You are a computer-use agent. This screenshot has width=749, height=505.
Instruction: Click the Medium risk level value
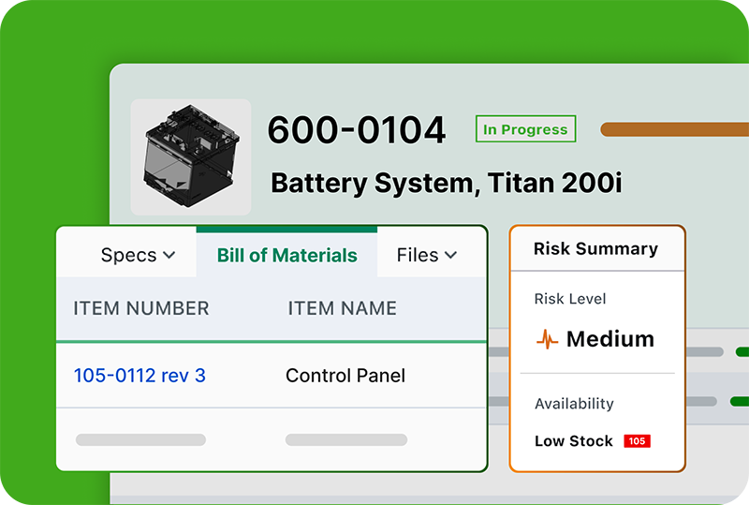[609, 339]
